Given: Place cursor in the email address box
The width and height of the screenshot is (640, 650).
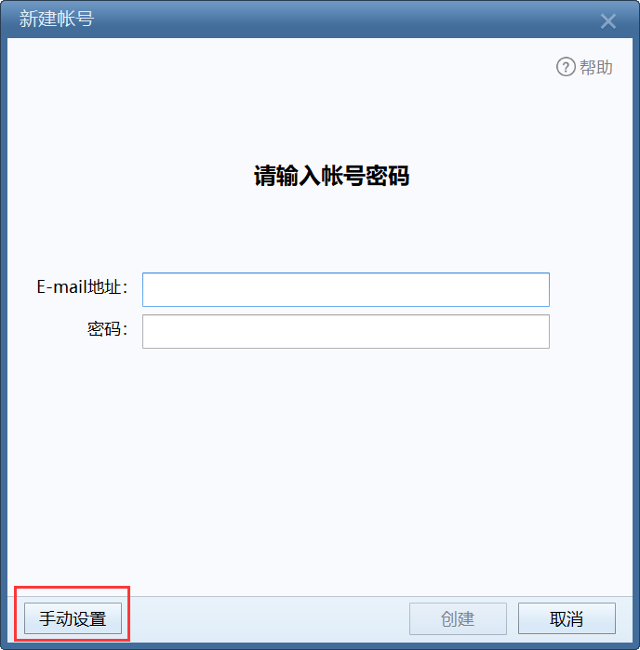Looking at the screenshot, I should click(346, 290).
